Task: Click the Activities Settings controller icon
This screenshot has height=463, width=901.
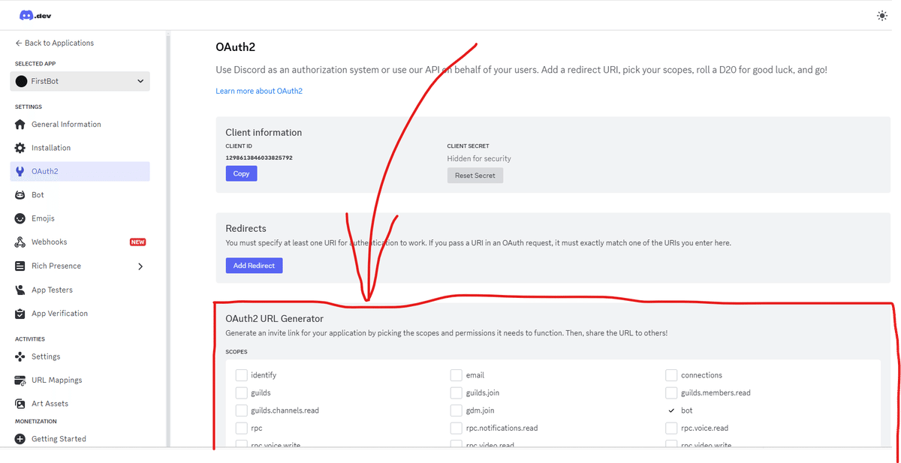Action: 20,356
